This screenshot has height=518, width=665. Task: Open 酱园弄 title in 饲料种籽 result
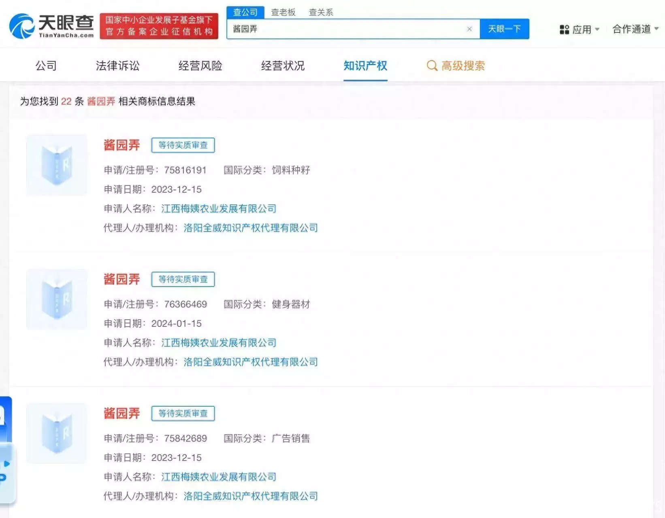pyautogui.click(x=121, y=145)
